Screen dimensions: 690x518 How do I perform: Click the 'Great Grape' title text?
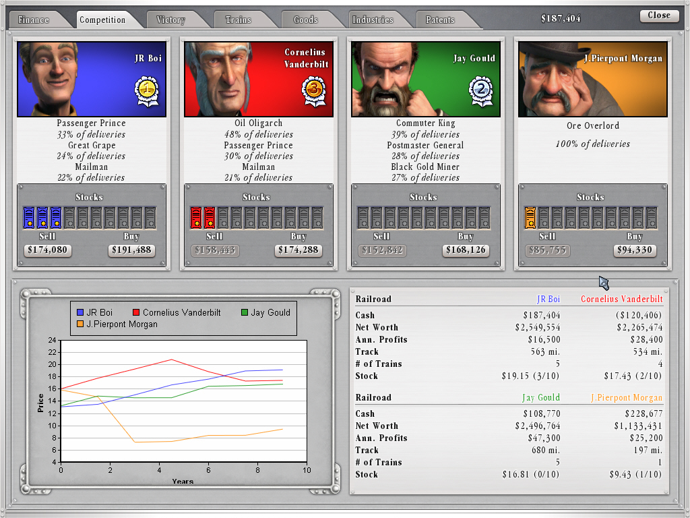[92, 146]
